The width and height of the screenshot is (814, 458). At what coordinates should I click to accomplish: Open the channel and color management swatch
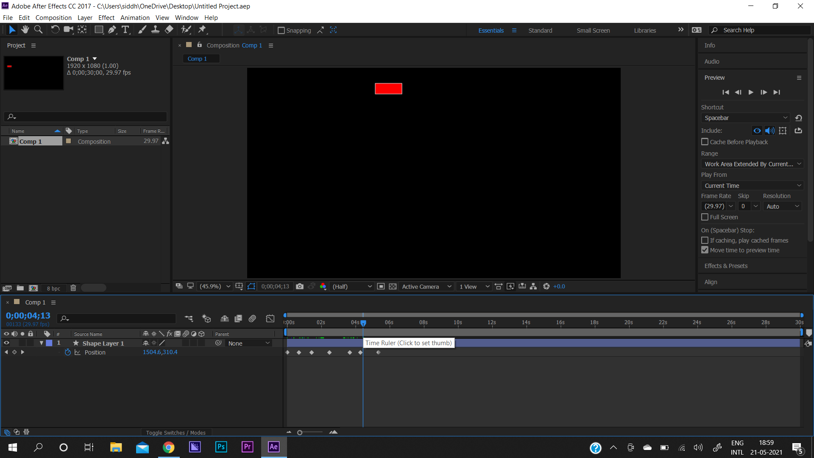click(x=323, y=286)
